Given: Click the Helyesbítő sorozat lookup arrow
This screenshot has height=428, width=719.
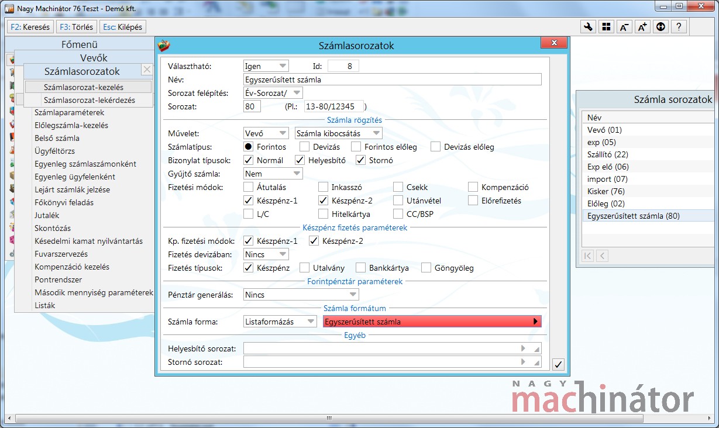Looking at the screenshot, I should click(524, 348).
